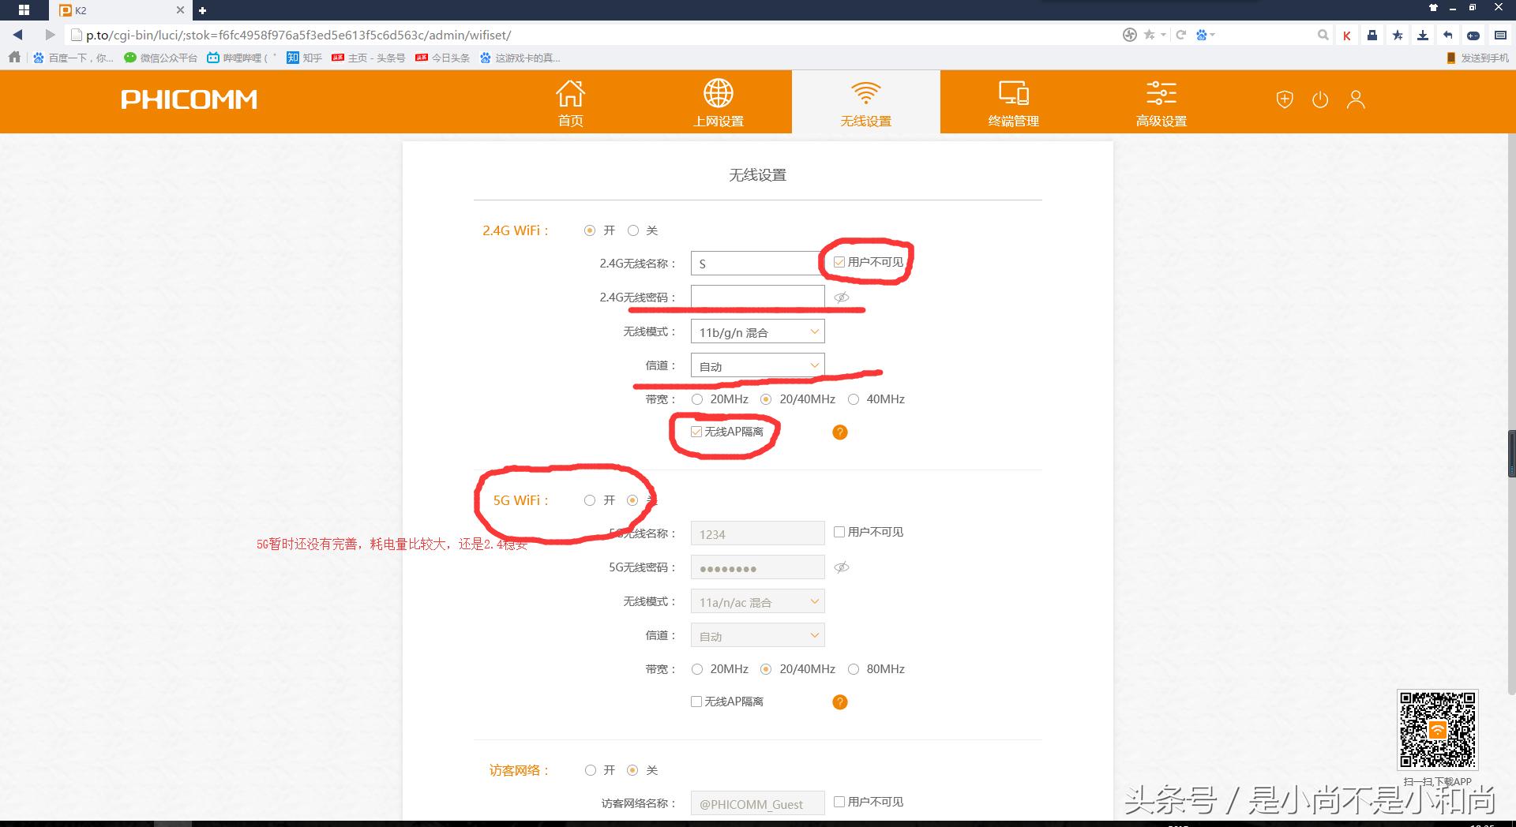This screenshot has height=827, width=1516.
Task: Select the 开 radio button for 5G WiFi
Action: (589, 500)
